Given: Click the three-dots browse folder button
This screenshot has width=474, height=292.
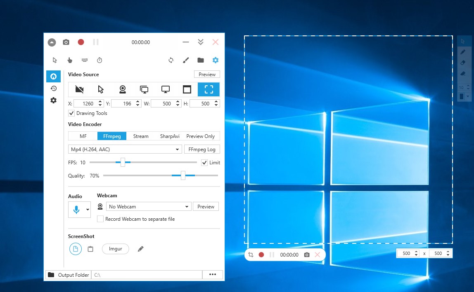Looking at the screenshot, I should pyautogui.click(x=213, y=275).
